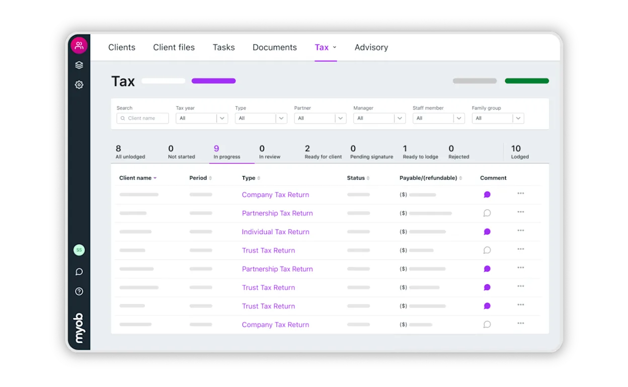Open comment on second Partnership Tax Return row
The image size is (628, 387).
pos(487,269)
